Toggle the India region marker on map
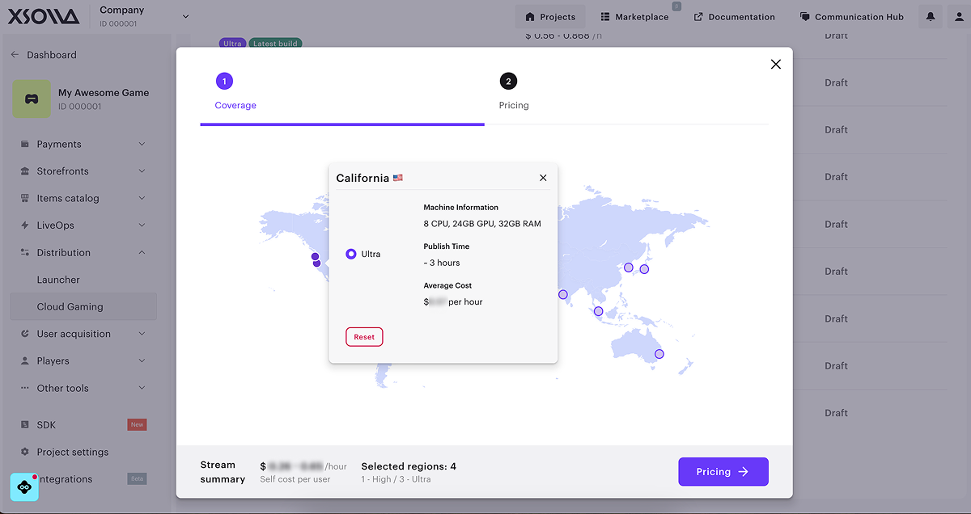 (x=563, y=295)
